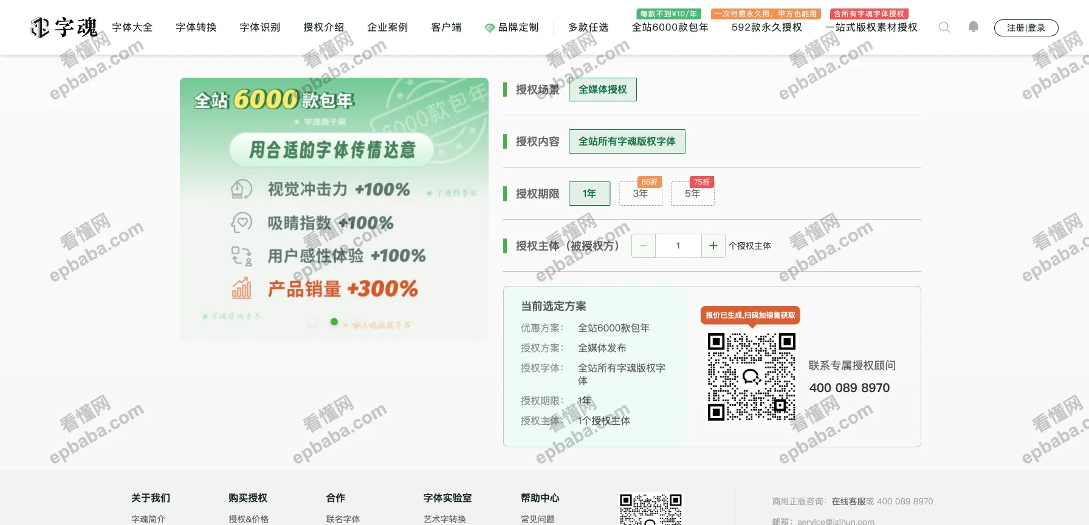Click the 字魂 logo icon
This screenshot has height=525, width=1089.
coord(40,27)
